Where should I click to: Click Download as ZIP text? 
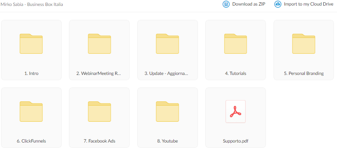[x=249, y=4]
